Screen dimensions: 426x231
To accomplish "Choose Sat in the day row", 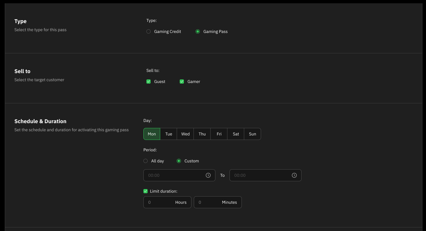I will (x=236, y=134).
